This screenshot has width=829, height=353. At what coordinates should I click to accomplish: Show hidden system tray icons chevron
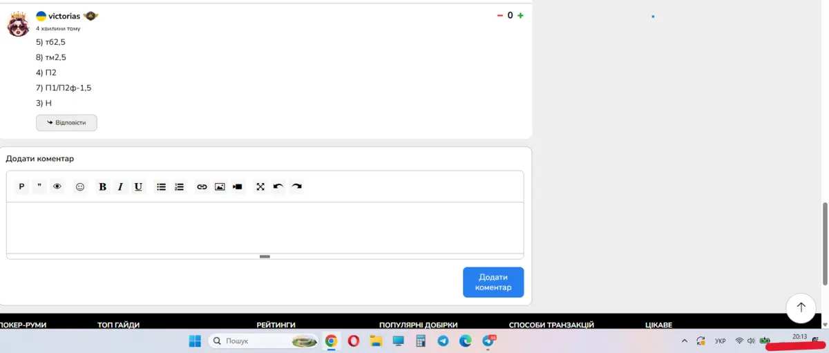tap(685, 341)
